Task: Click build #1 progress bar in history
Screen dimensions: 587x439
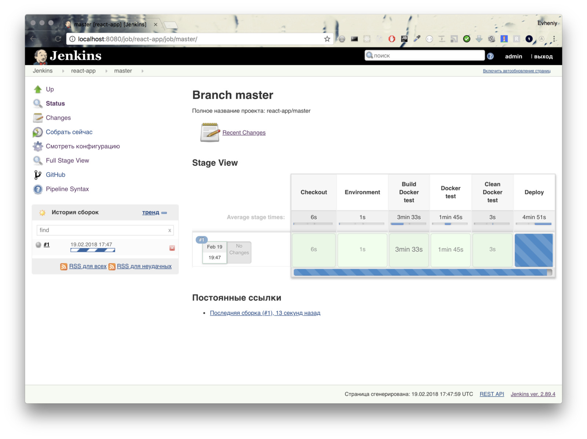Action: click(93, 250)
